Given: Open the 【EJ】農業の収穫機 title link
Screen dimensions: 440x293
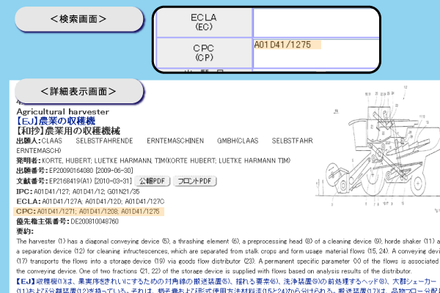Looking at the screenshot, I should [62, 120].
